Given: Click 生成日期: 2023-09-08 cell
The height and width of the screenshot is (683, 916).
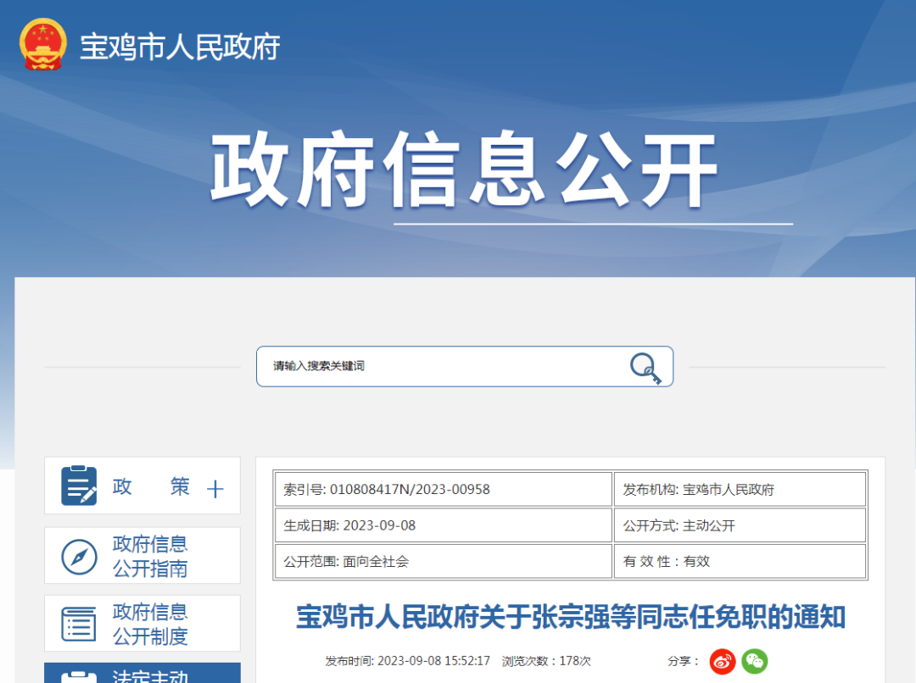Looking at the screenshot, I should click(x=444, y=525).
